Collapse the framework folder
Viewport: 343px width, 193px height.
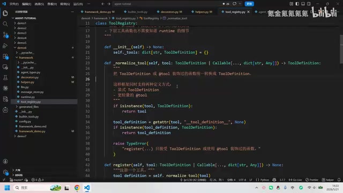pyautogui.click(x=26, y=57)
